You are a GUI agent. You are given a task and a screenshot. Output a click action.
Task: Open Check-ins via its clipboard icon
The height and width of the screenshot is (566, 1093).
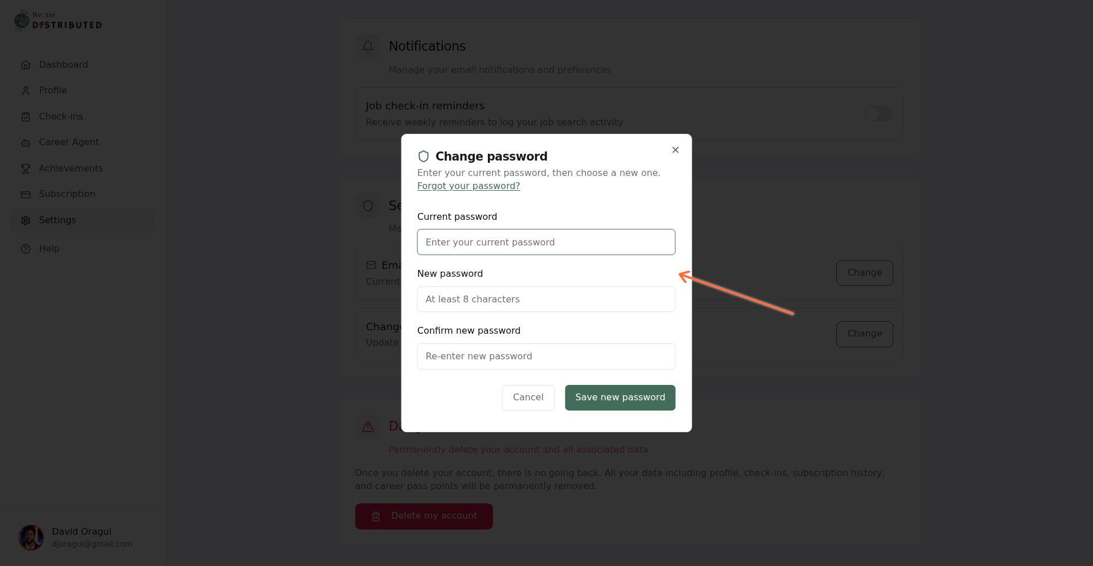[26, 117]
